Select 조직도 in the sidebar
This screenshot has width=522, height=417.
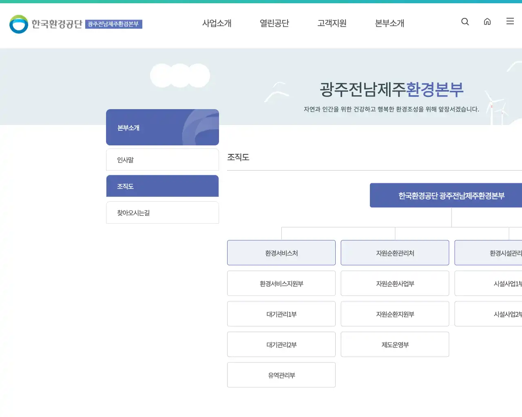coord(162,186)
